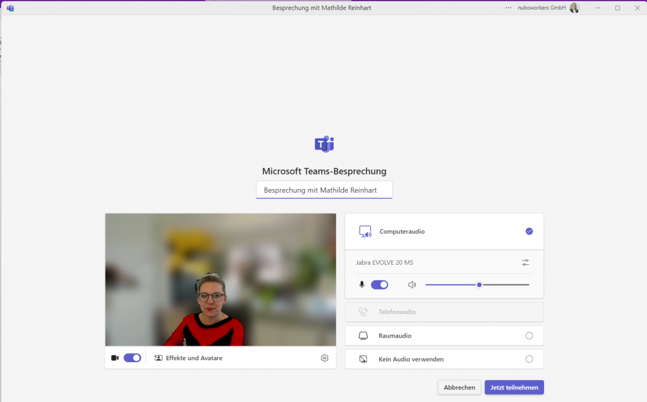Click the Telefonaudio label
The height and width of the screenshot is (402, 647).
(397, 312)
